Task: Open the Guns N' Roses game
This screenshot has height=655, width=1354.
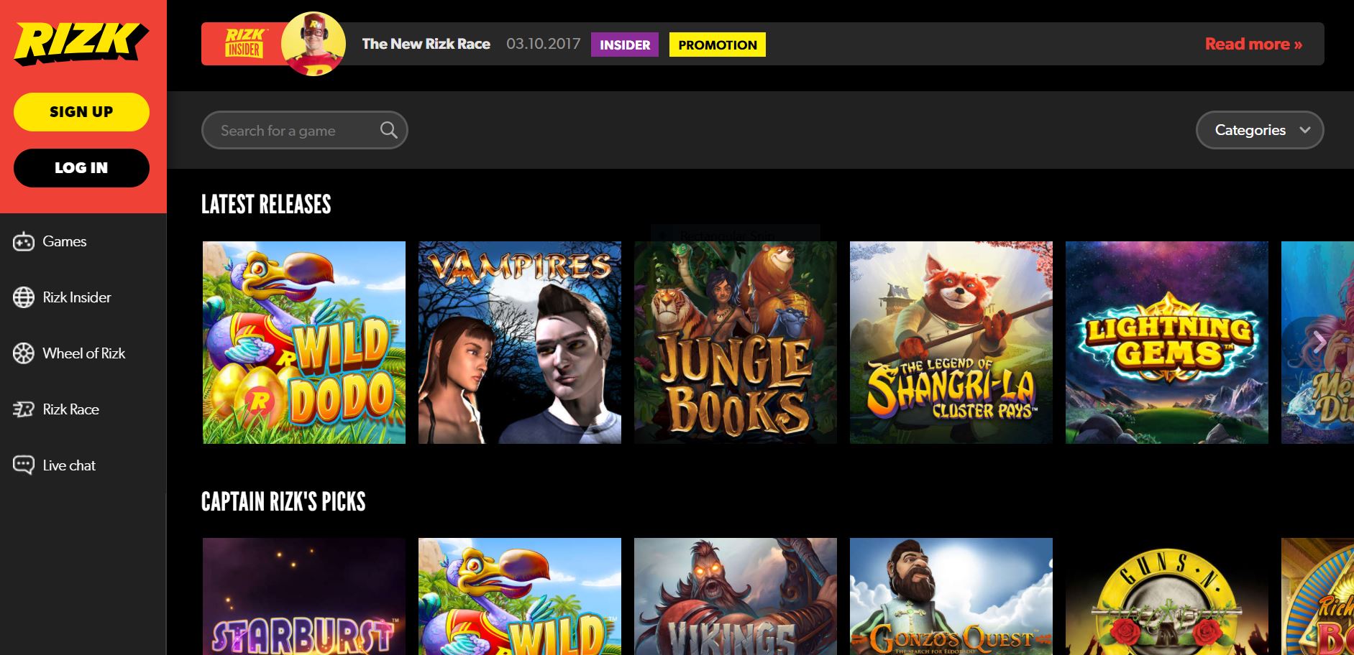Action: click(1167, 596)
